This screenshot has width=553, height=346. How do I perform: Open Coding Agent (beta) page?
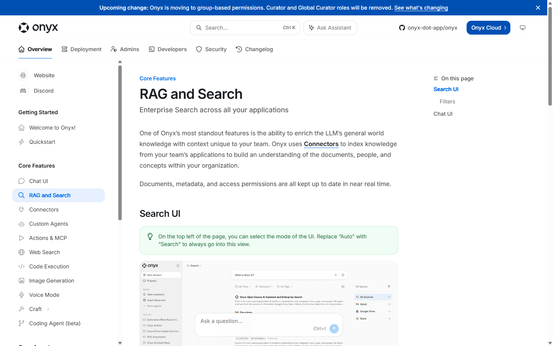pyautogui.click(x=58, y=323)
